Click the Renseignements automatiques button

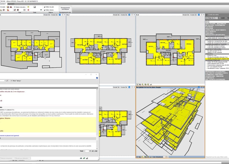tap(65, 8)
